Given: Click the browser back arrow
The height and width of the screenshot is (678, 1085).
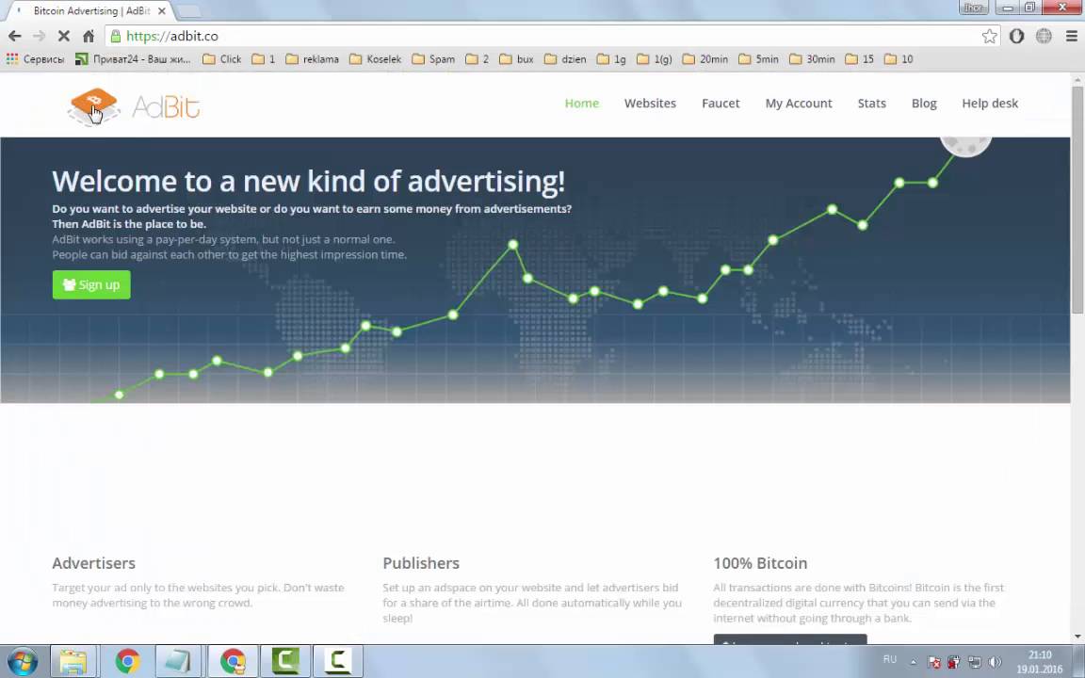Looking at the screenshot, I should (x=14, y=36).
